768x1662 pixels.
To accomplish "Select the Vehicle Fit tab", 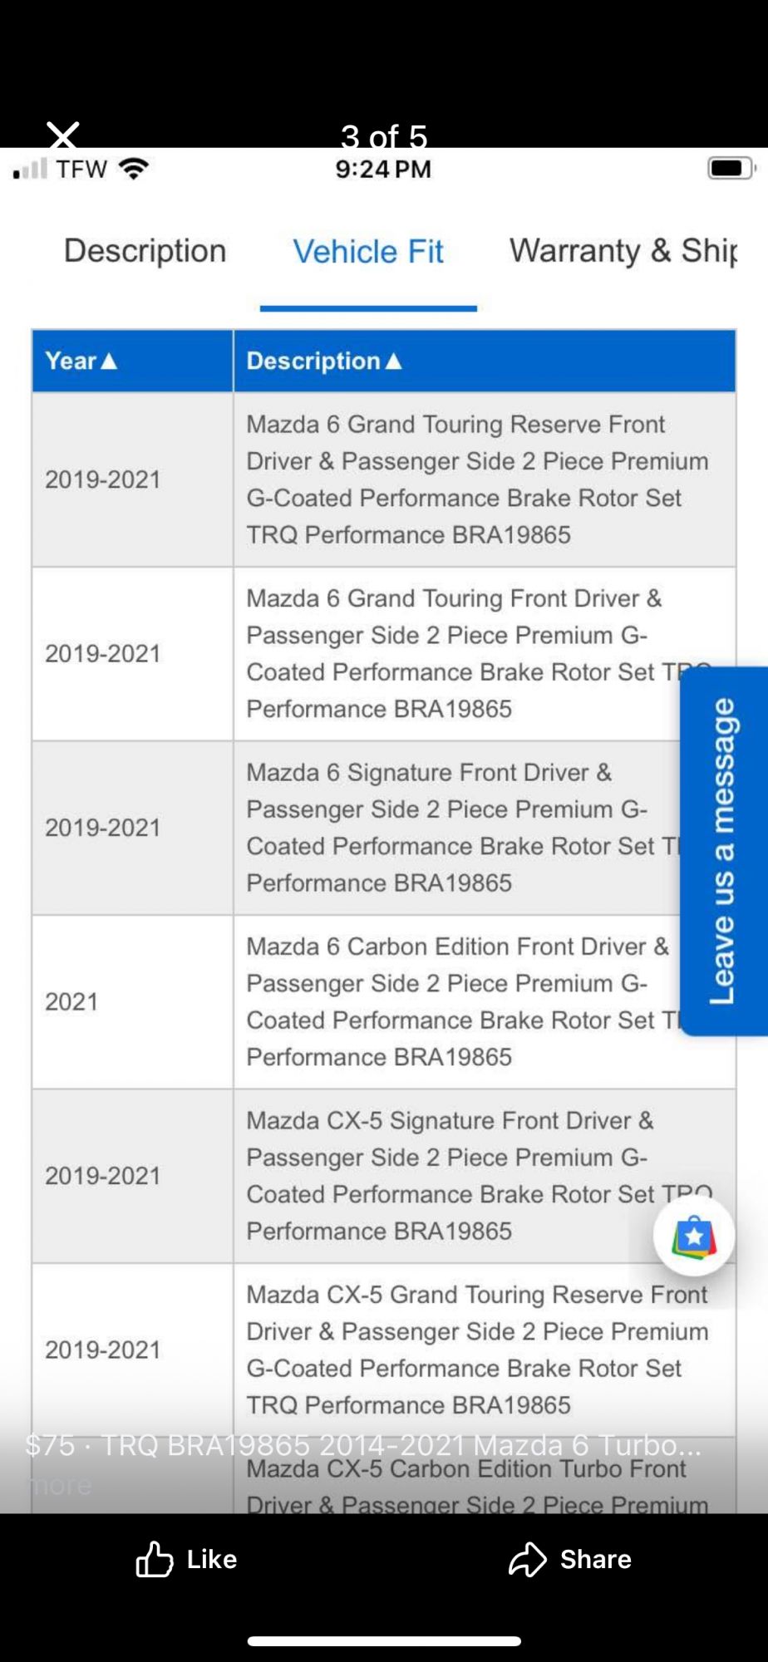I will point(368,252).
